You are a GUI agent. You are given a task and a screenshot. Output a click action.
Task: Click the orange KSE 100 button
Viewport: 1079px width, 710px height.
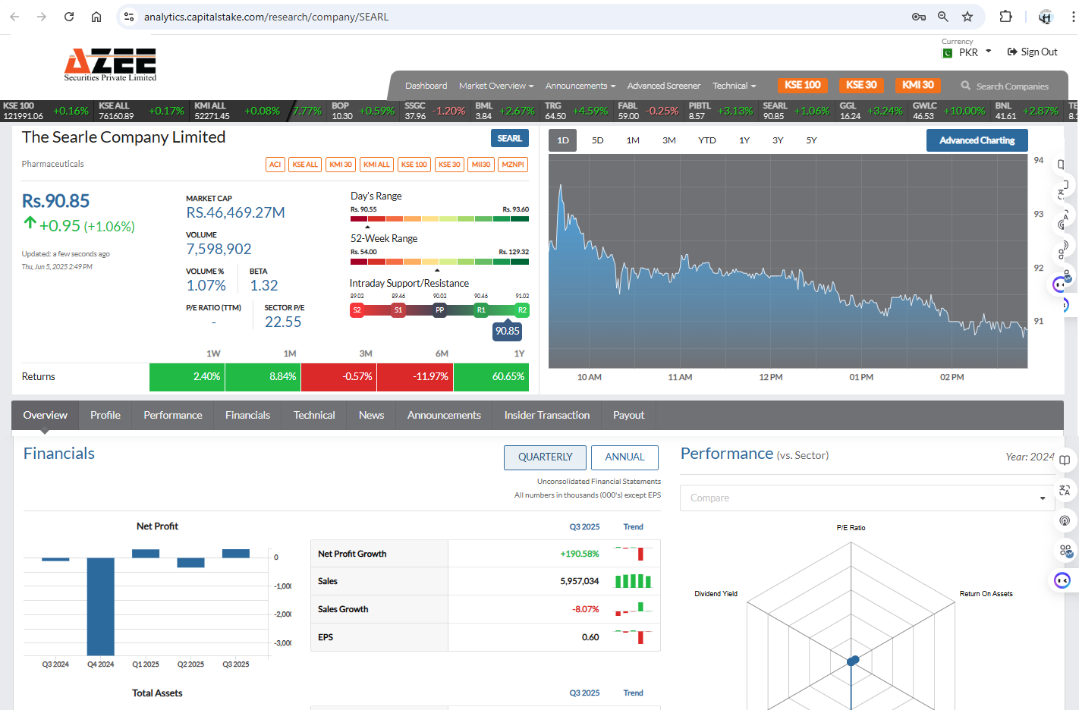[x=802, y=85]
